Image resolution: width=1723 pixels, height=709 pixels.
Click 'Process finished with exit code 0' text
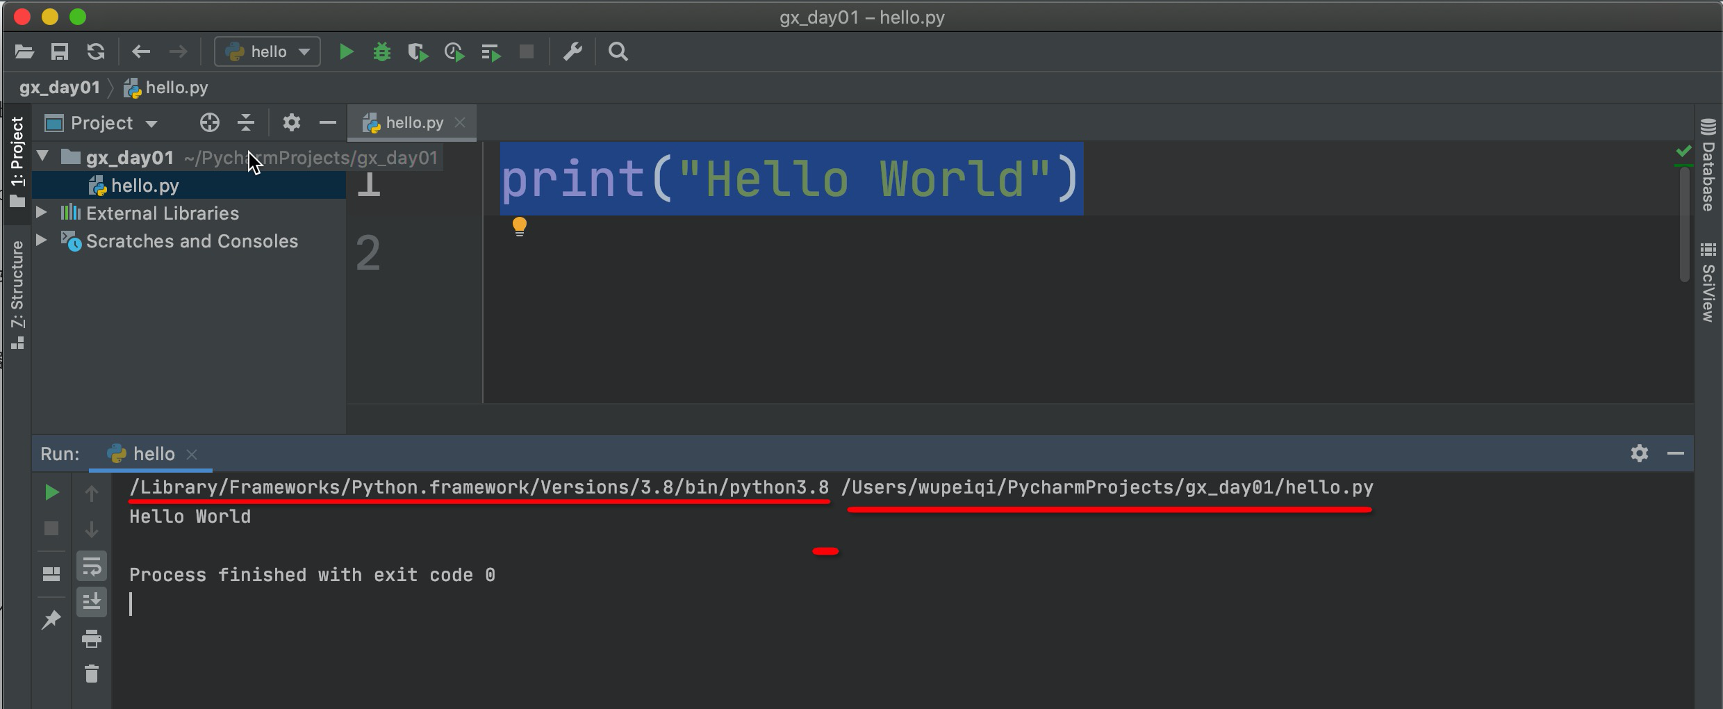coord(312,576)
